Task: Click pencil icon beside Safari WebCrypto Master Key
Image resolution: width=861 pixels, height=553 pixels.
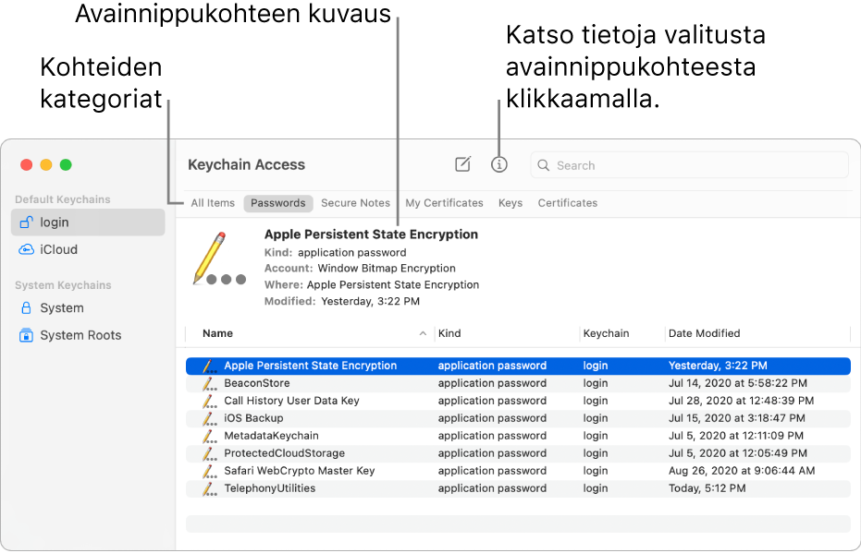Action: point(209,472)
